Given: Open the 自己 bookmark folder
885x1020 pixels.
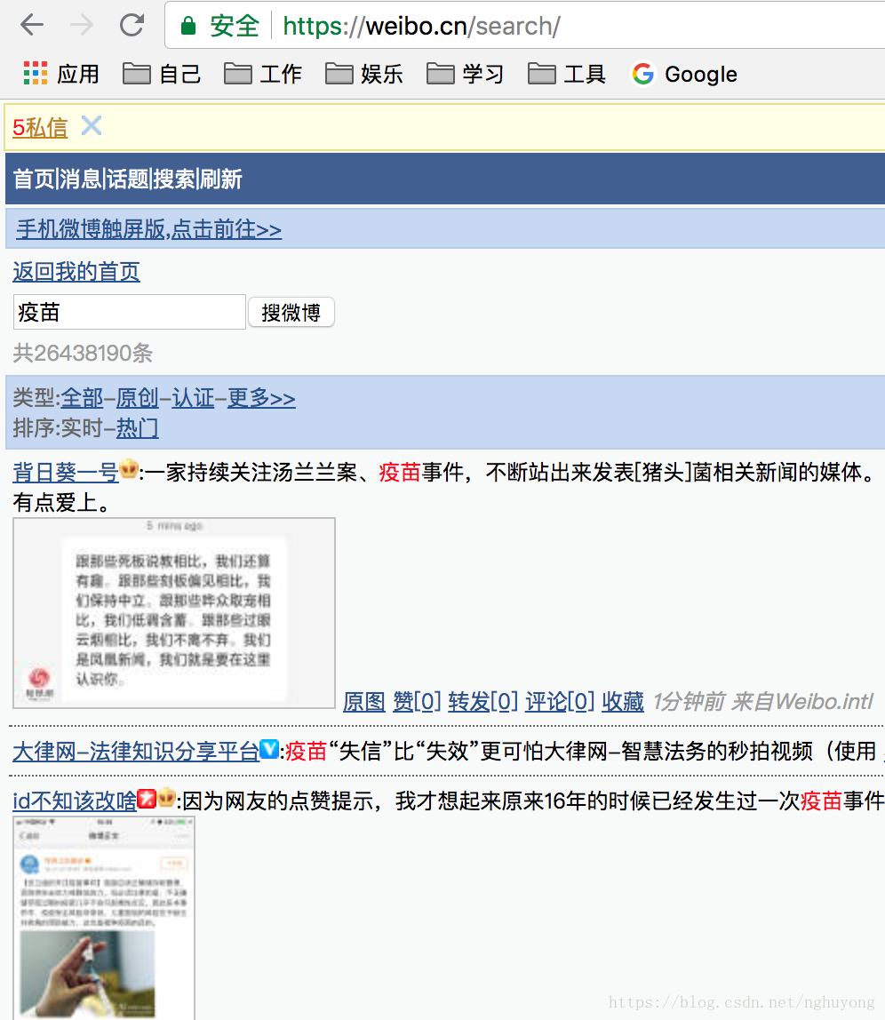Looking at the screenshot, I should coord(162,74).
